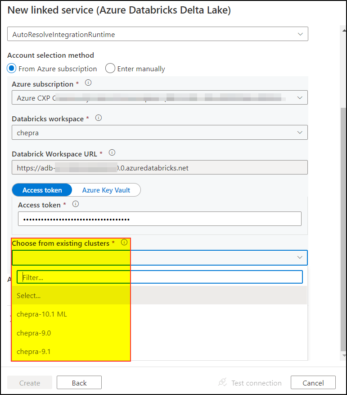Select From Azure subscription radio button
The width and height of the screenshot is (347, 395).
pos(12,68)
